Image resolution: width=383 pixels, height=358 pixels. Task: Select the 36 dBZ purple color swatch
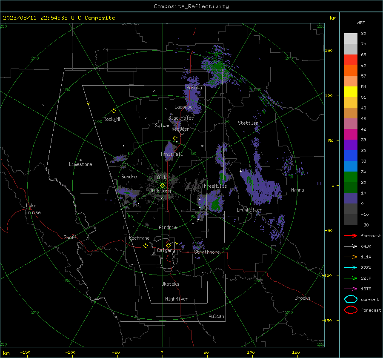(351, 145)
